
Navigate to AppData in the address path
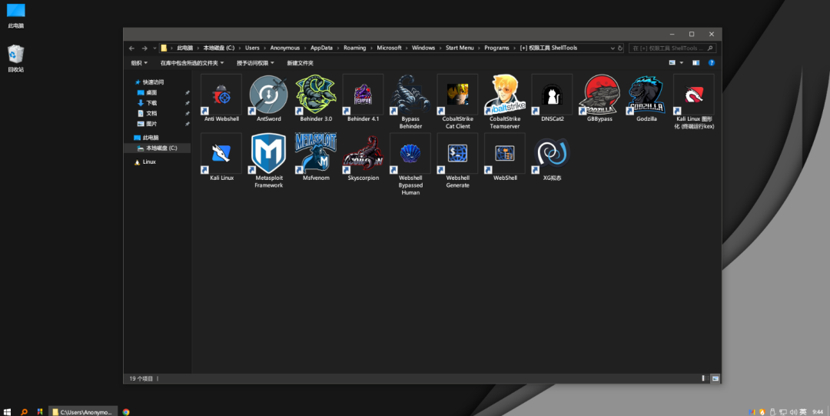click(321, 48)
